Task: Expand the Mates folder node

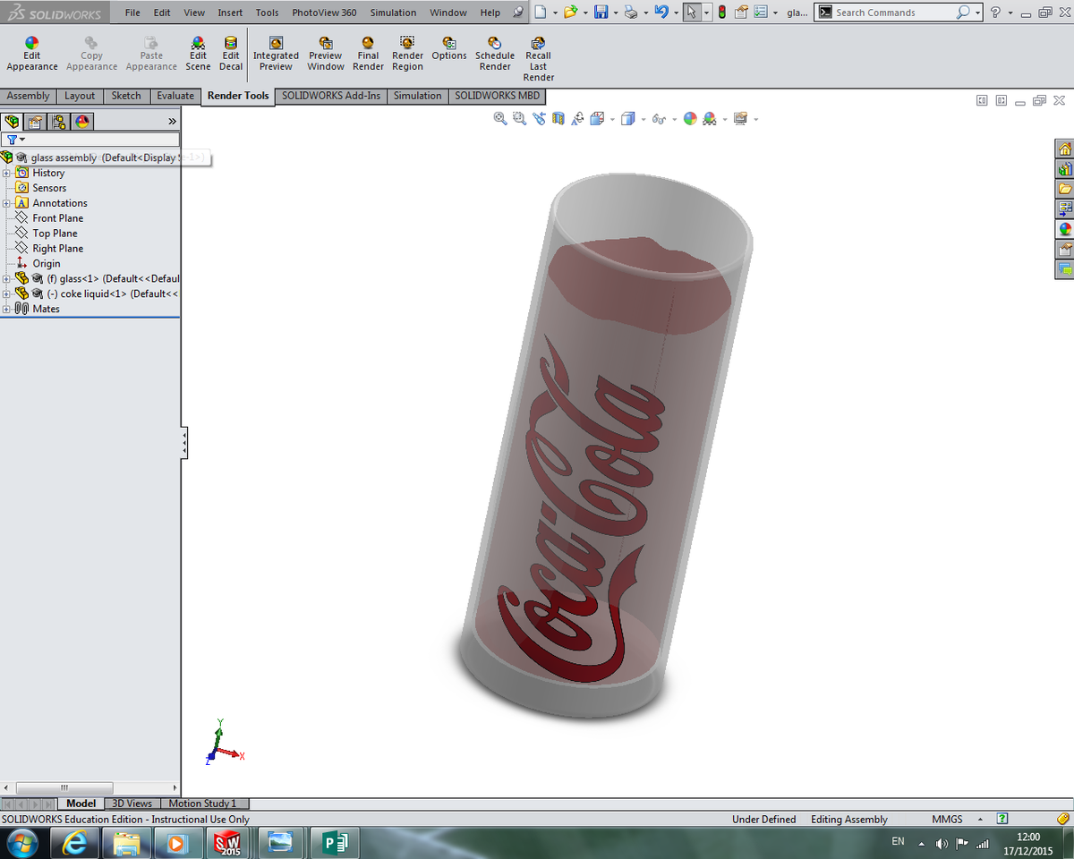Action: [6, 309]
